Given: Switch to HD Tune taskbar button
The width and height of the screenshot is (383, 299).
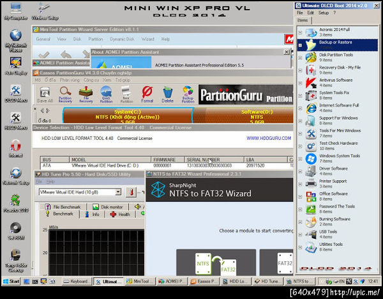Looking at the screenshot, I should 267,281.
